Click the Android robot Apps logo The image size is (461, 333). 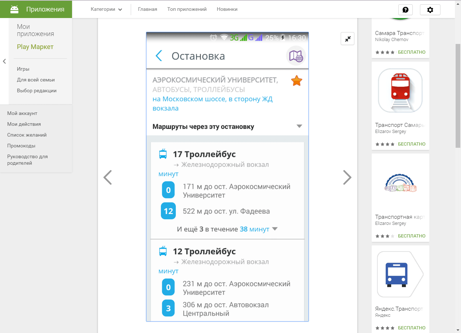(x=14, y=9)
